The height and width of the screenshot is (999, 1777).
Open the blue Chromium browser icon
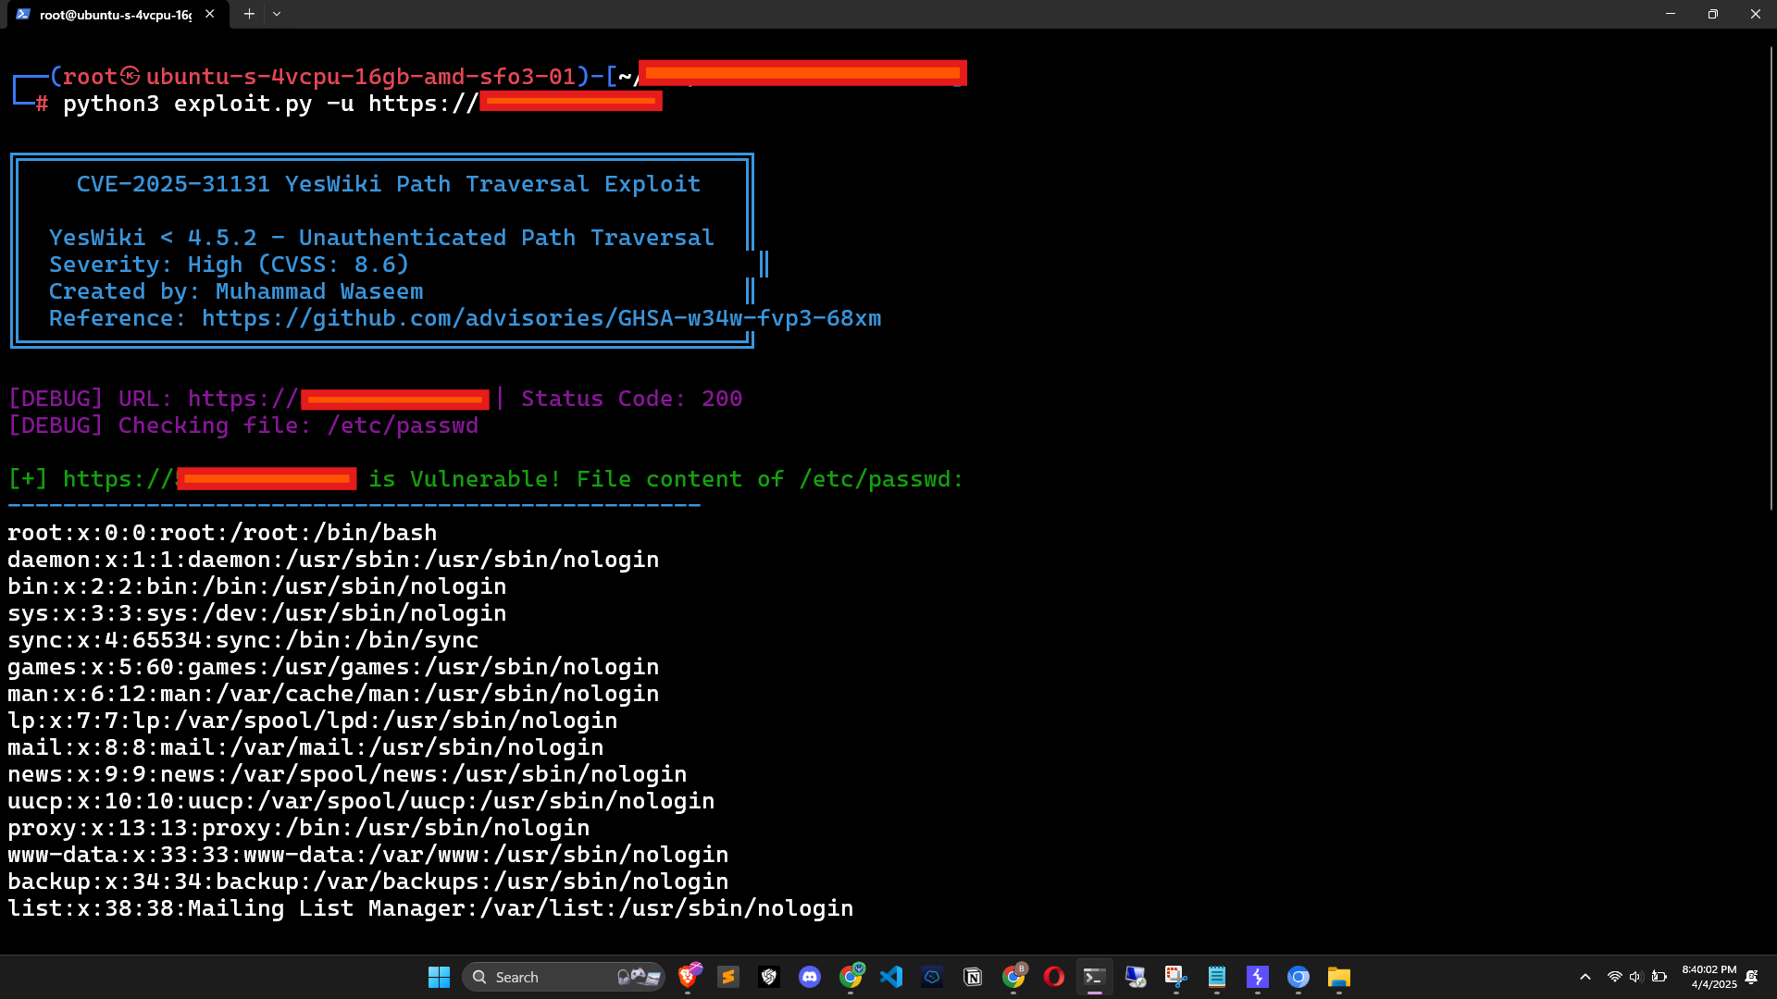pyautogui.click(x=1299, y=977)
